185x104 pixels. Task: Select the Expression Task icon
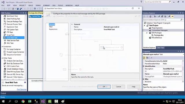coord(5,27)
